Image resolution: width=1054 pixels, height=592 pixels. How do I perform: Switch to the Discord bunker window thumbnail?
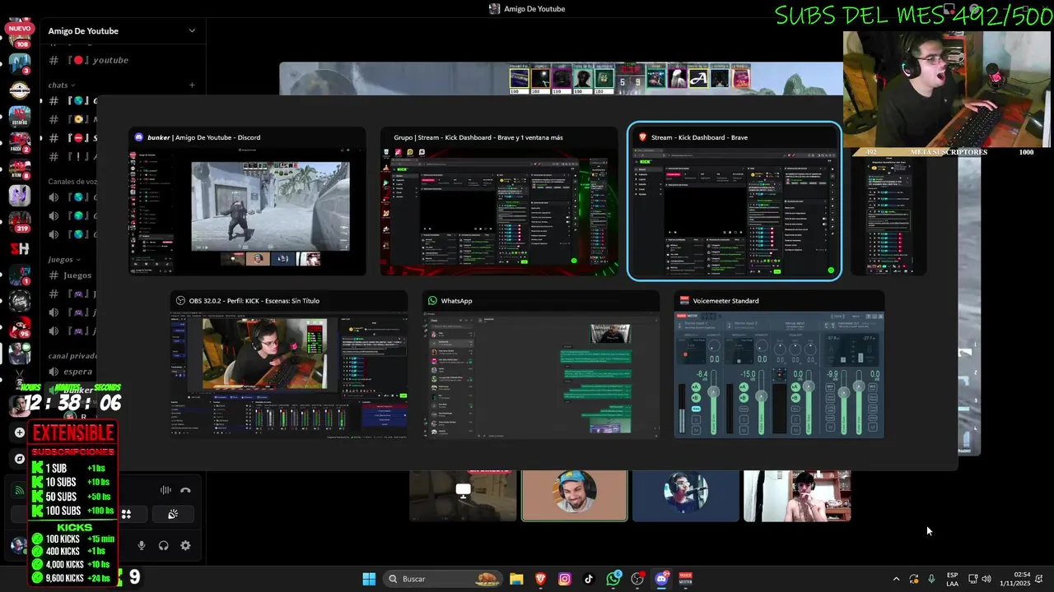247,201
